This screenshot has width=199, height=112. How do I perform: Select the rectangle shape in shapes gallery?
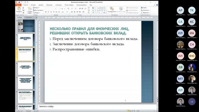[x=100, y=8]
